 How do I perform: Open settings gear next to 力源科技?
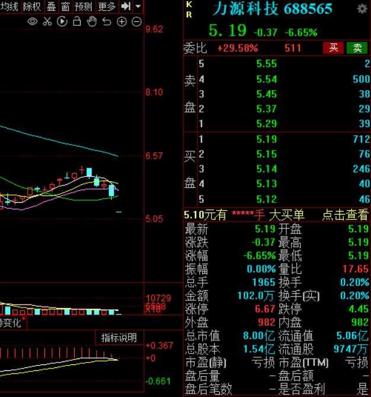click(362, 9)
